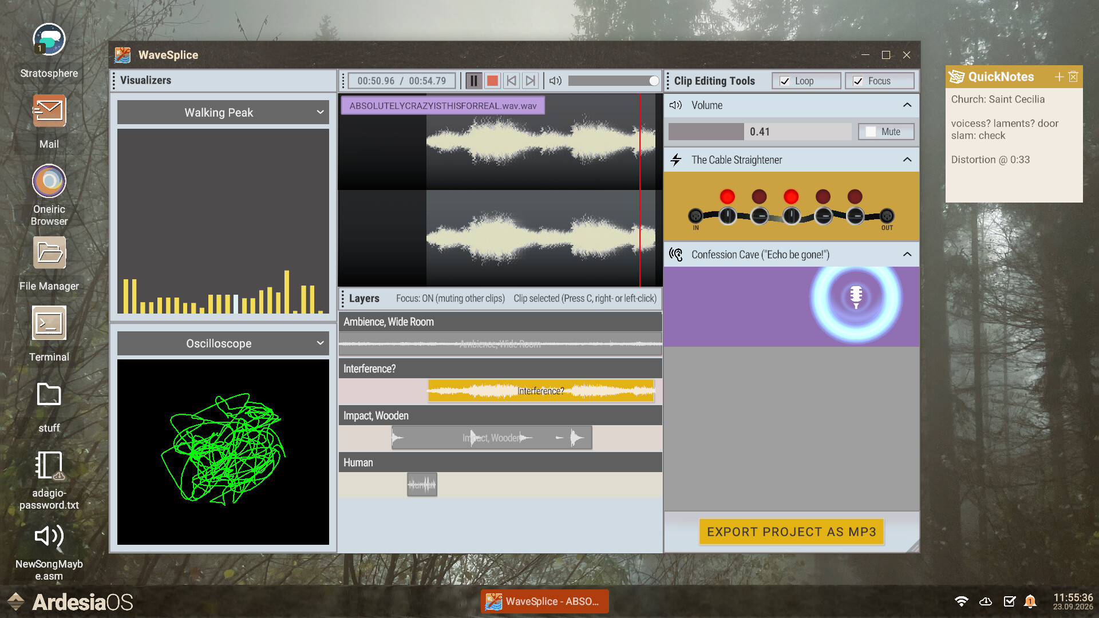Click the lightning icon on The Cable Straightener
Screen dimensions: 1099x618
(676, 160)
